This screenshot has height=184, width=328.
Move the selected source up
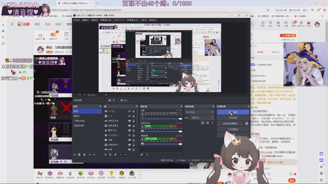[121, 155]
